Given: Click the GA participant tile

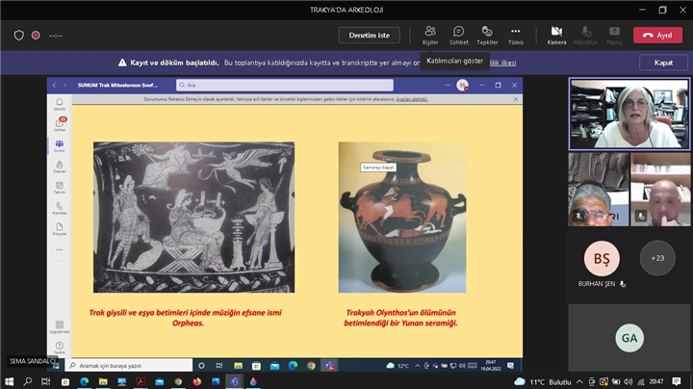Looking at the screenshot, I should coord(629,338).
